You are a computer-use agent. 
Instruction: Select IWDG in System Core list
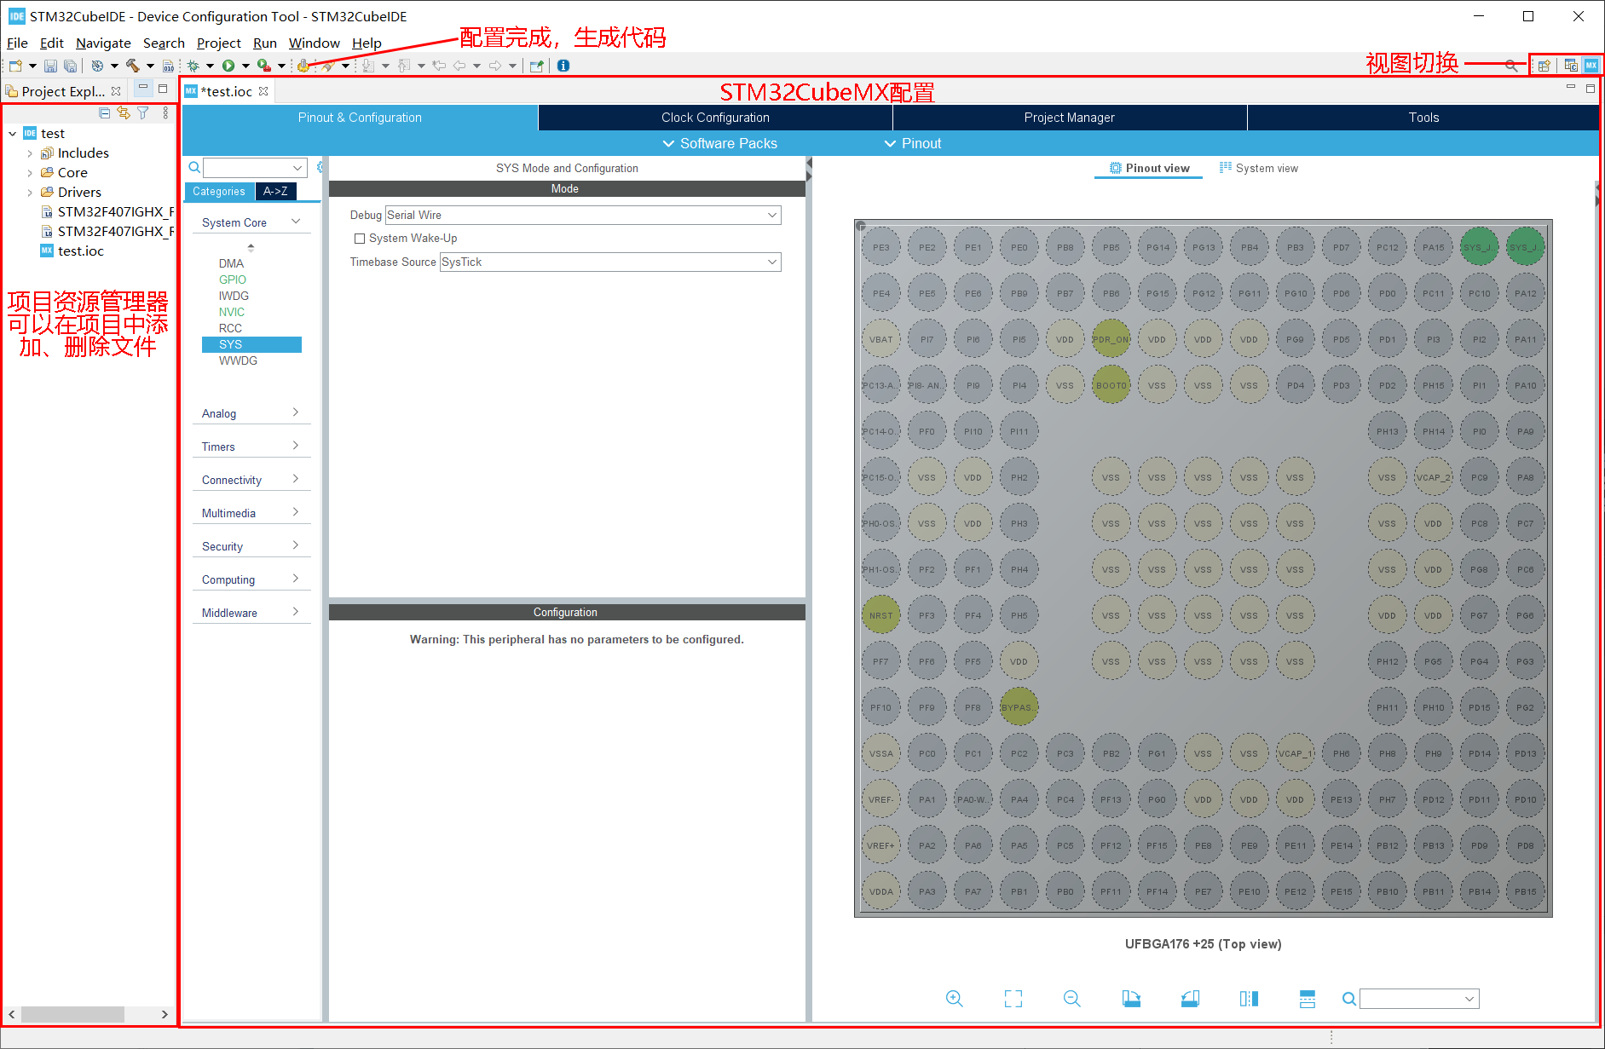234,296
